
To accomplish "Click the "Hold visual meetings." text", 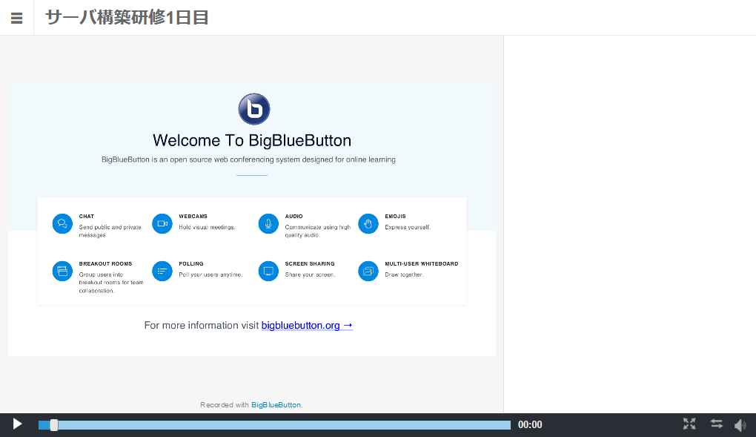I will pos(208,228).
